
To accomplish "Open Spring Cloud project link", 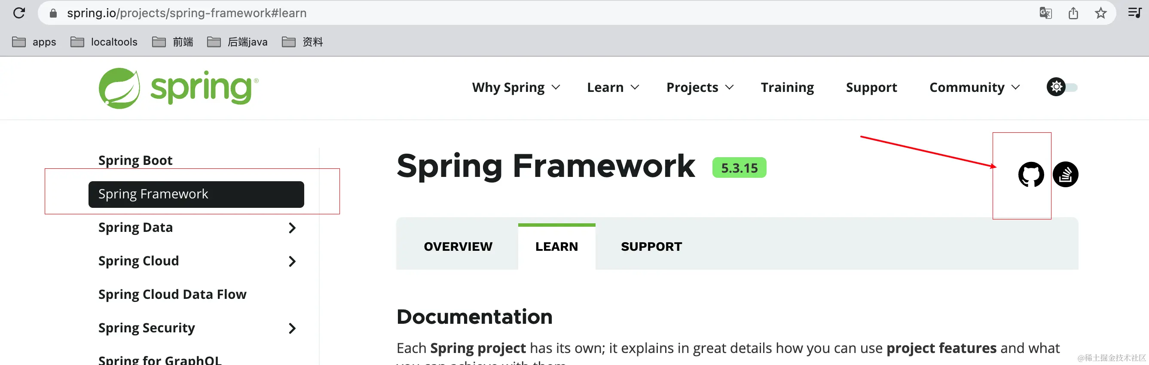I will click(x=138, y=261).
